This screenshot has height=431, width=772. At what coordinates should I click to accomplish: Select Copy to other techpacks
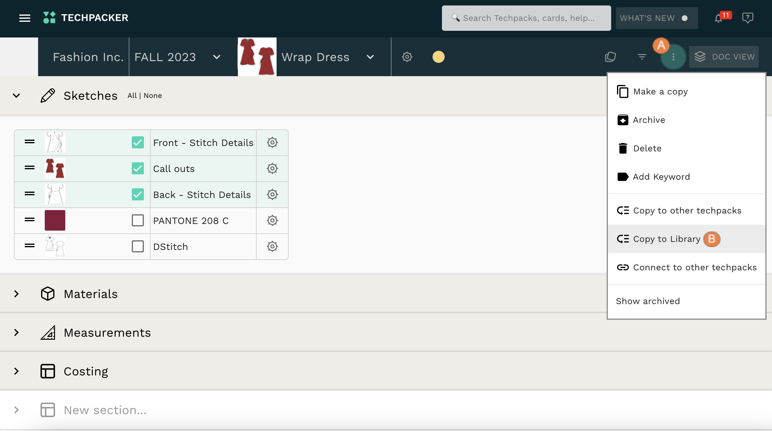[686, 211]
